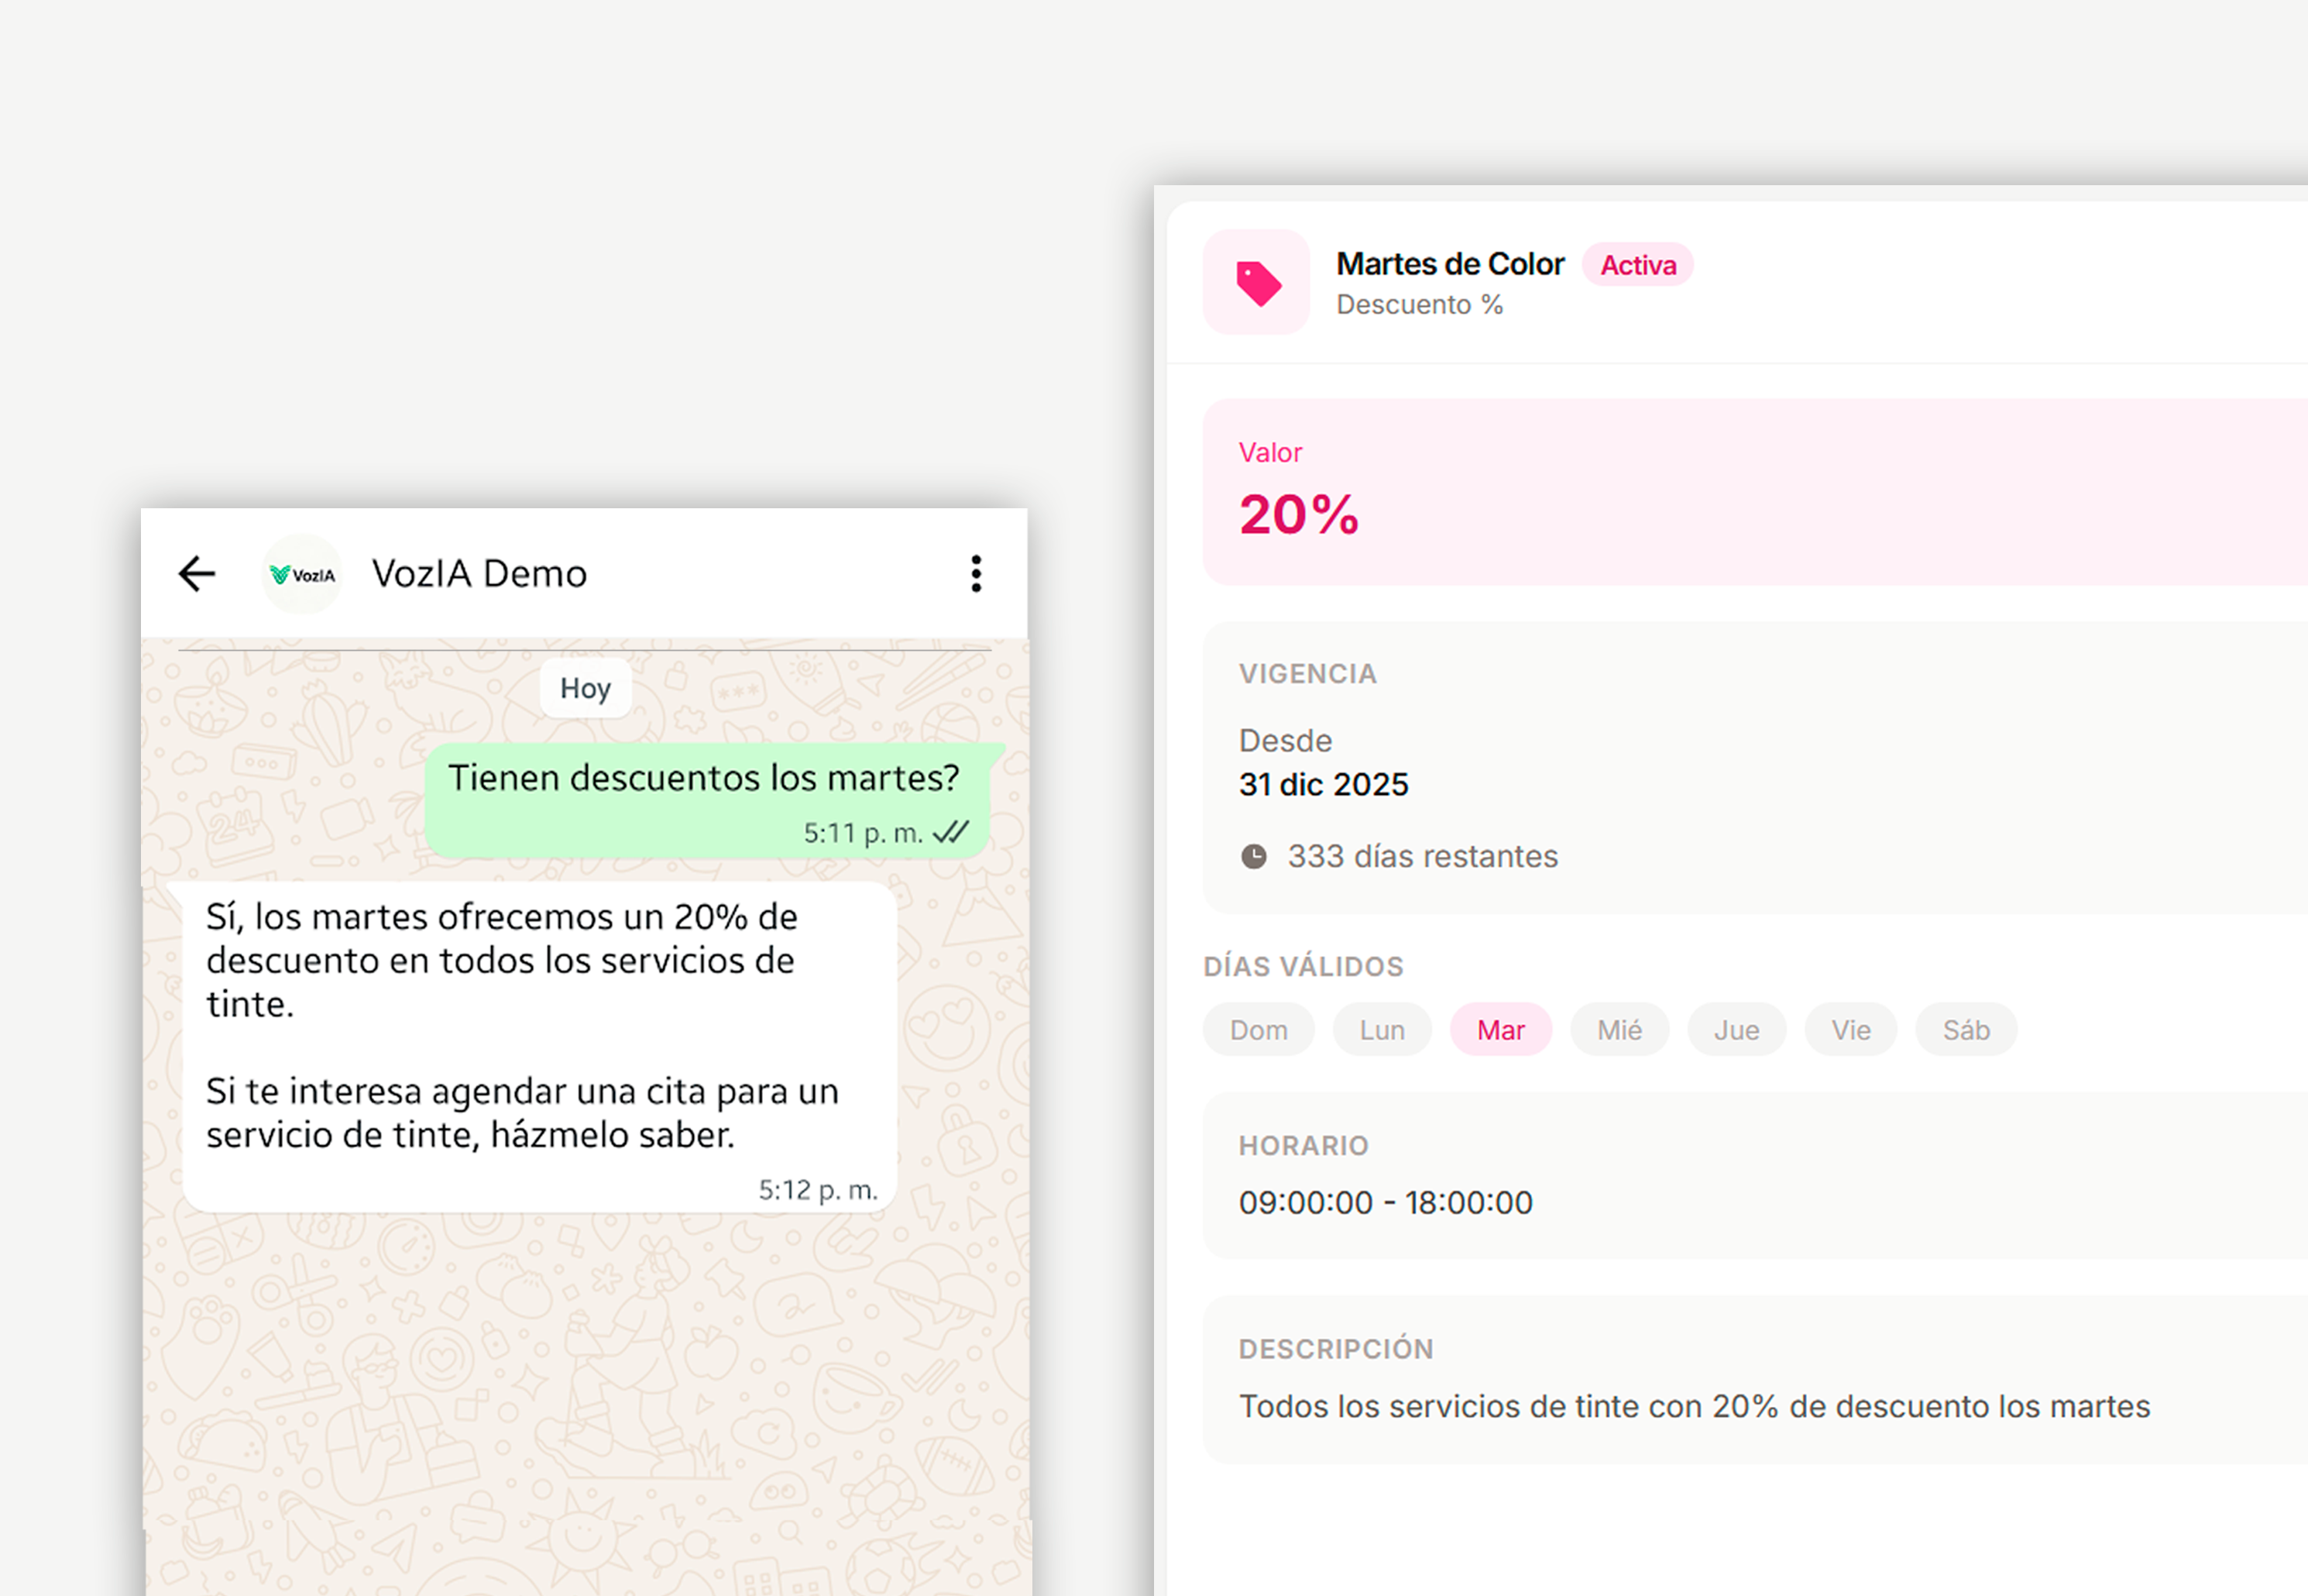Tap the back arrow in chat header
Image resolution: width=2308 pixels, height=1596 pixels.
click(197, 574)
